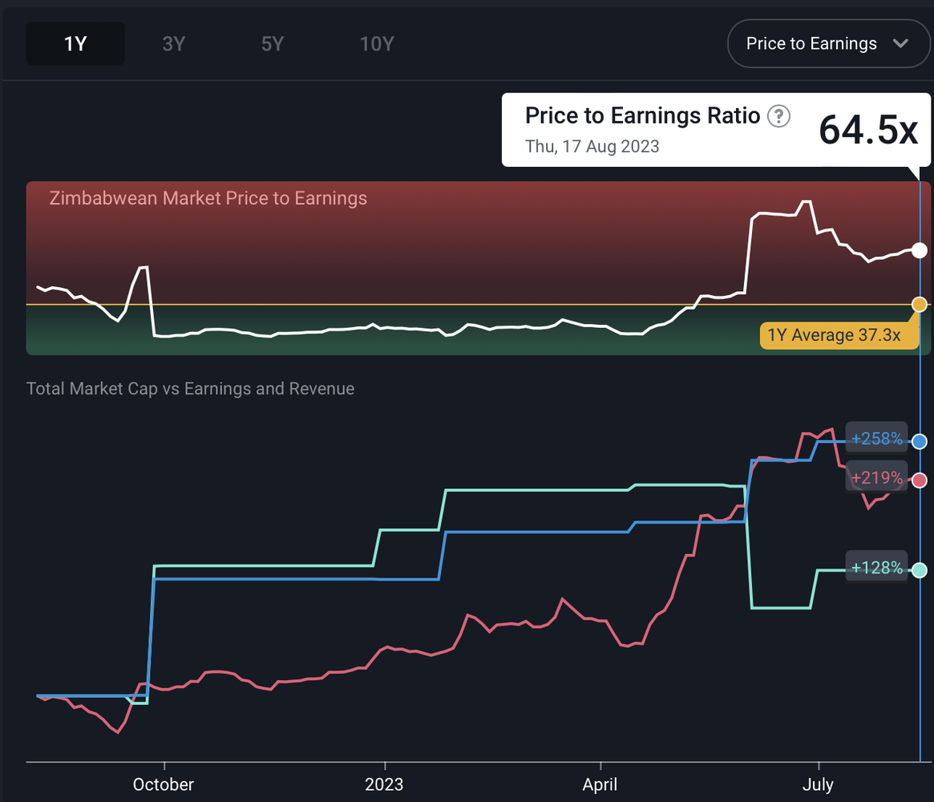Click the red +219% endpoint dot

920,480
